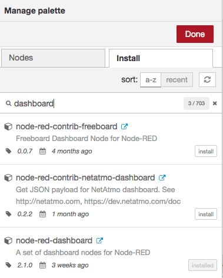Screen dimensions: 223x278
Task: Click the 'Get JSON payload for NetAtmo' description
Action: (98, 196)
